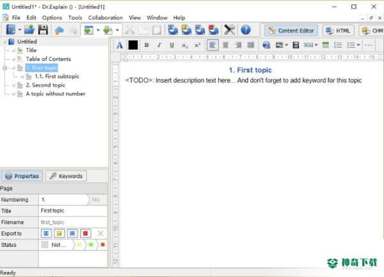The width and height of the screenshot is (384, 277).
Task: Switch to HTML view
Action: [x=338, y=31]
